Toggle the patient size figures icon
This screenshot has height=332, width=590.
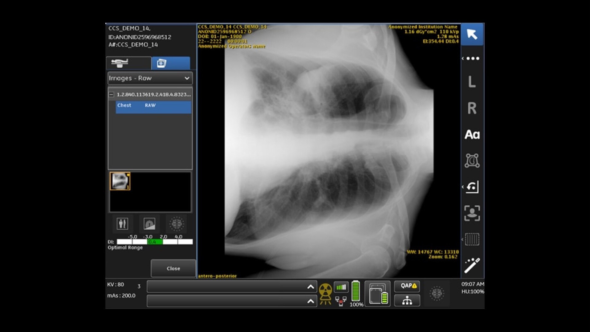pyautogui.click(x=122, y=224)
